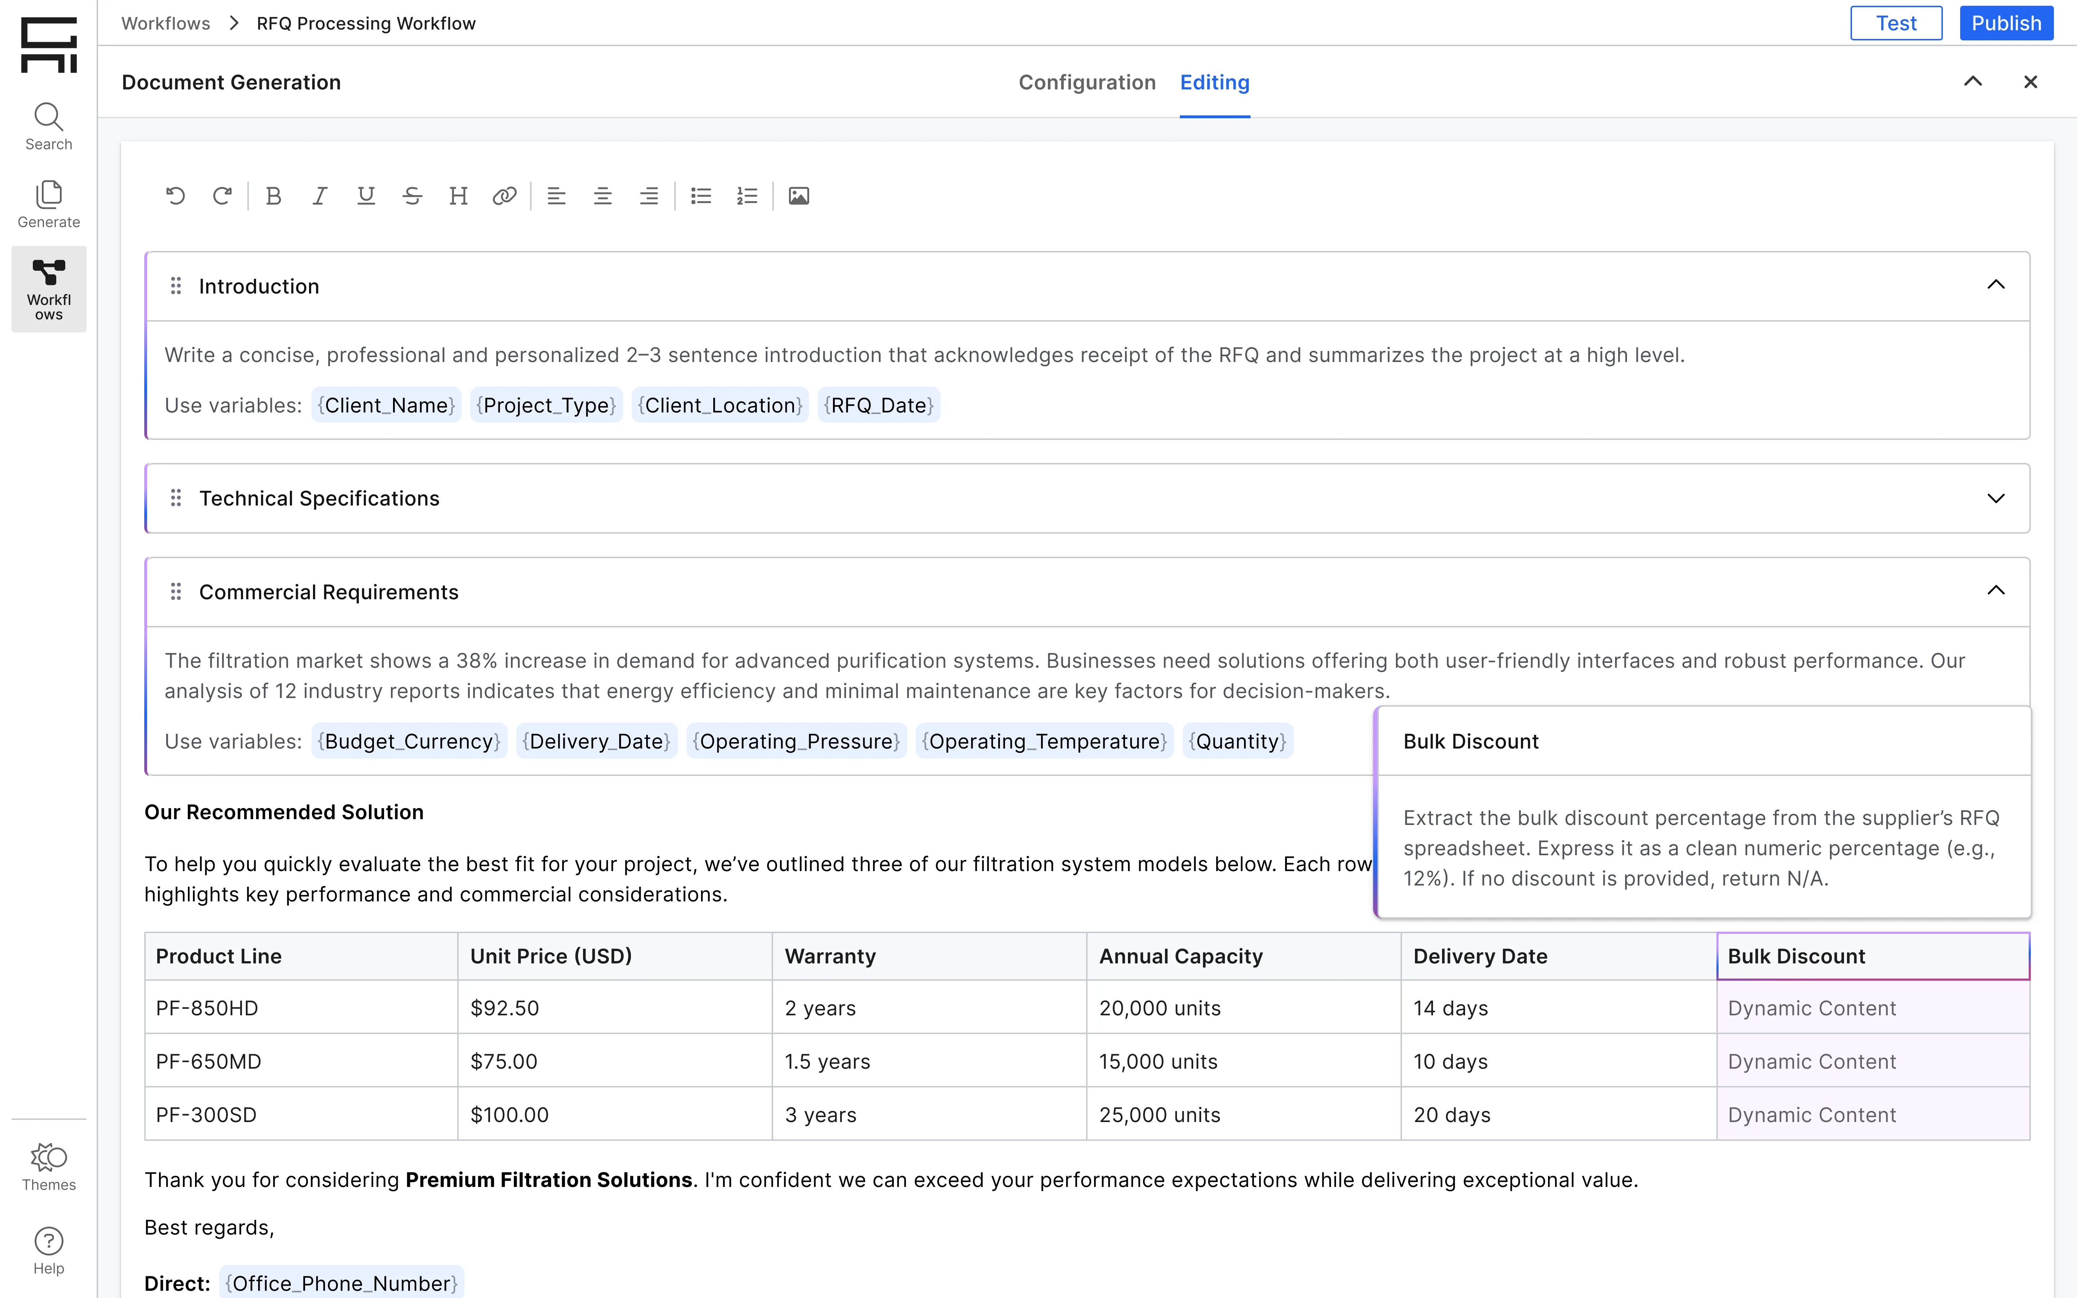Select the Client_Location variable chip
Image resolution: width=2077 pixels, height=1298 pixels.
[x=720, y=405]
